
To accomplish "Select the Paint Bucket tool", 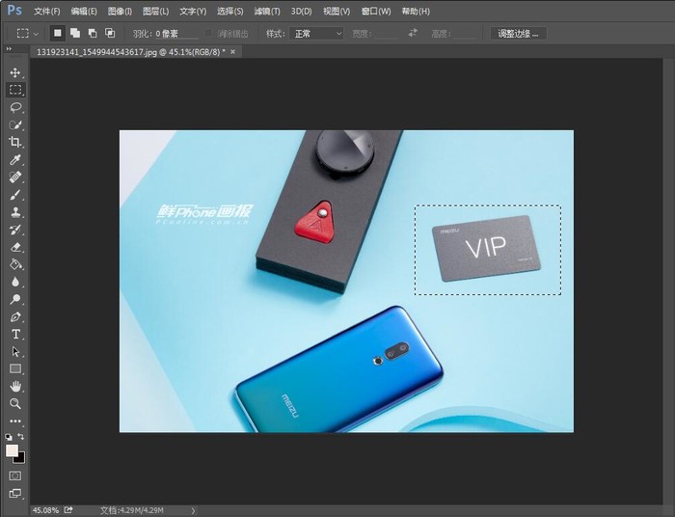I will [15, 264].
